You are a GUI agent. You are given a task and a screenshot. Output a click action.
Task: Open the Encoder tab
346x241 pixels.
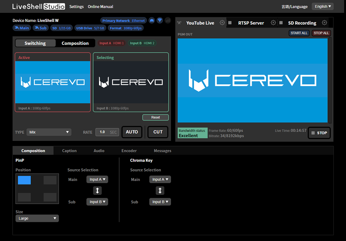point(129,151)
